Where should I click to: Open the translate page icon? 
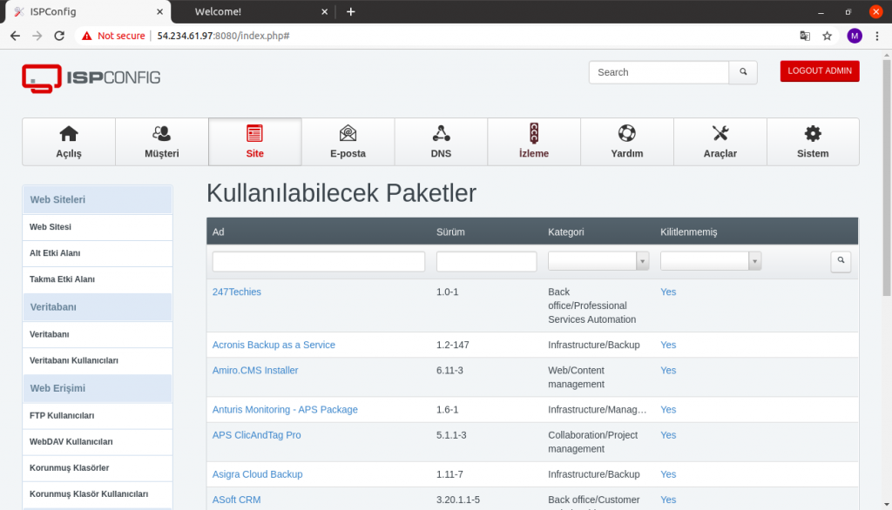(805, 36)
